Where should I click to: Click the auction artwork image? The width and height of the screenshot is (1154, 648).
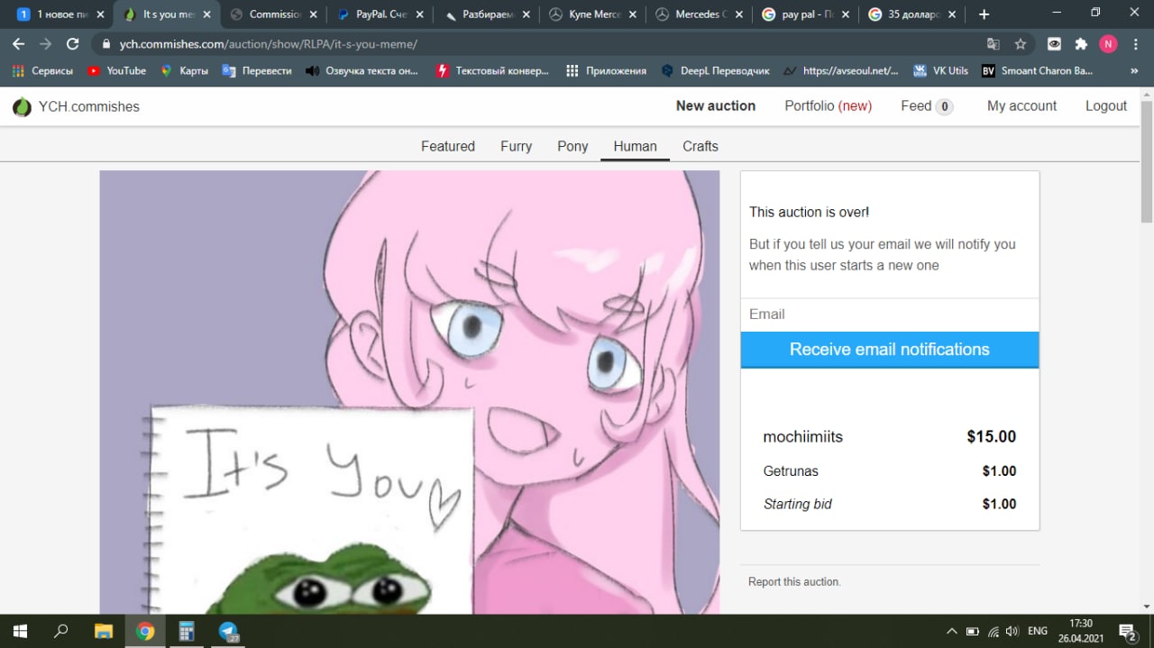pos(409,392)
